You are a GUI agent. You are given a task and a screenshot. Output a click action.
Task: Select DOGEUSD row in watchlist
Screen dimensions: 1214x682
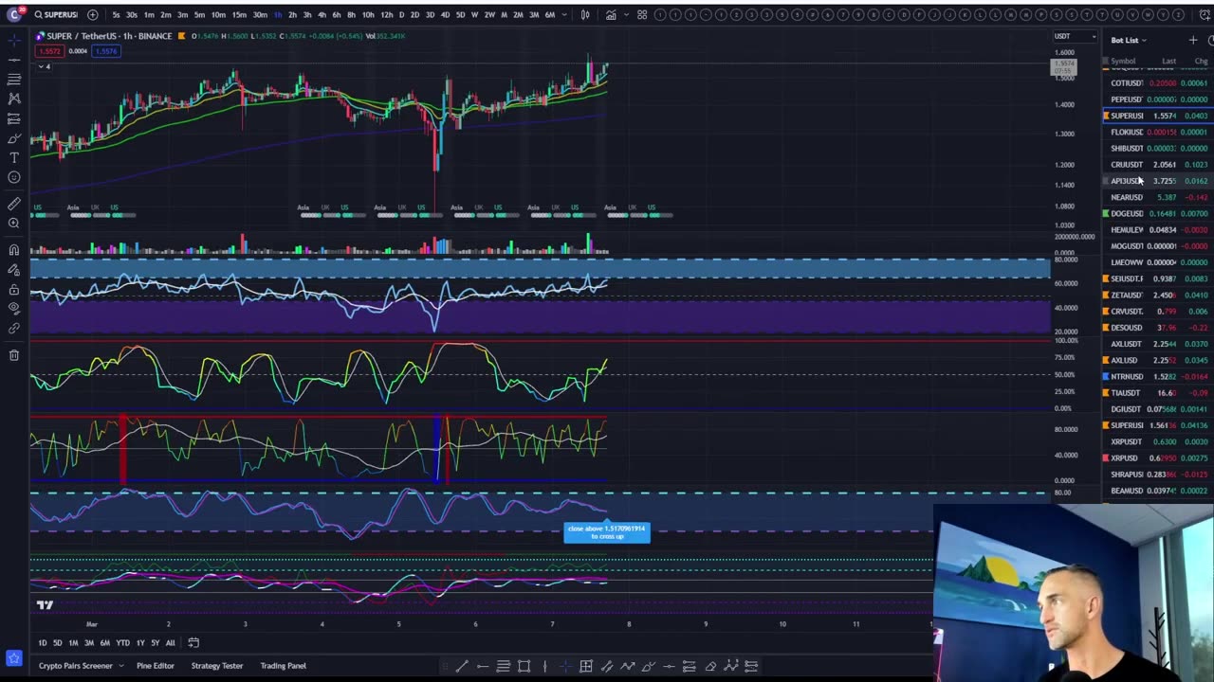click(x=1157, y=213)
